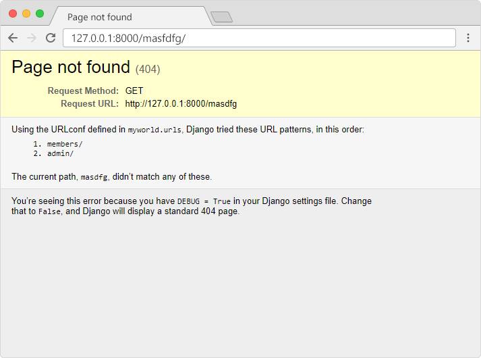Minimize the window with the yellow button

tap(26, 14)
